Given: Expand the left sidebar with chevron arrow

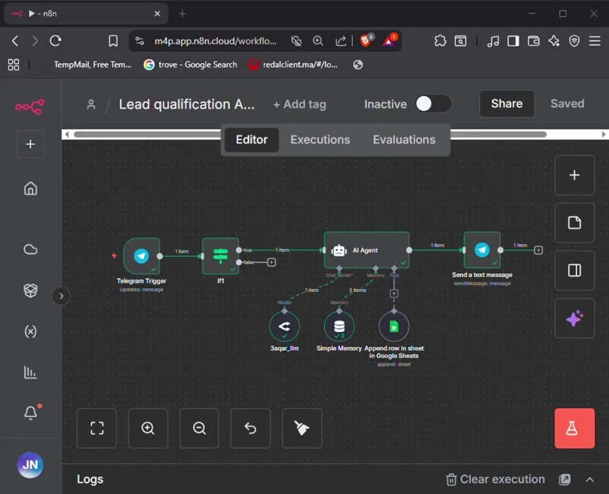Looking at the screenshot, I should 62,296.
